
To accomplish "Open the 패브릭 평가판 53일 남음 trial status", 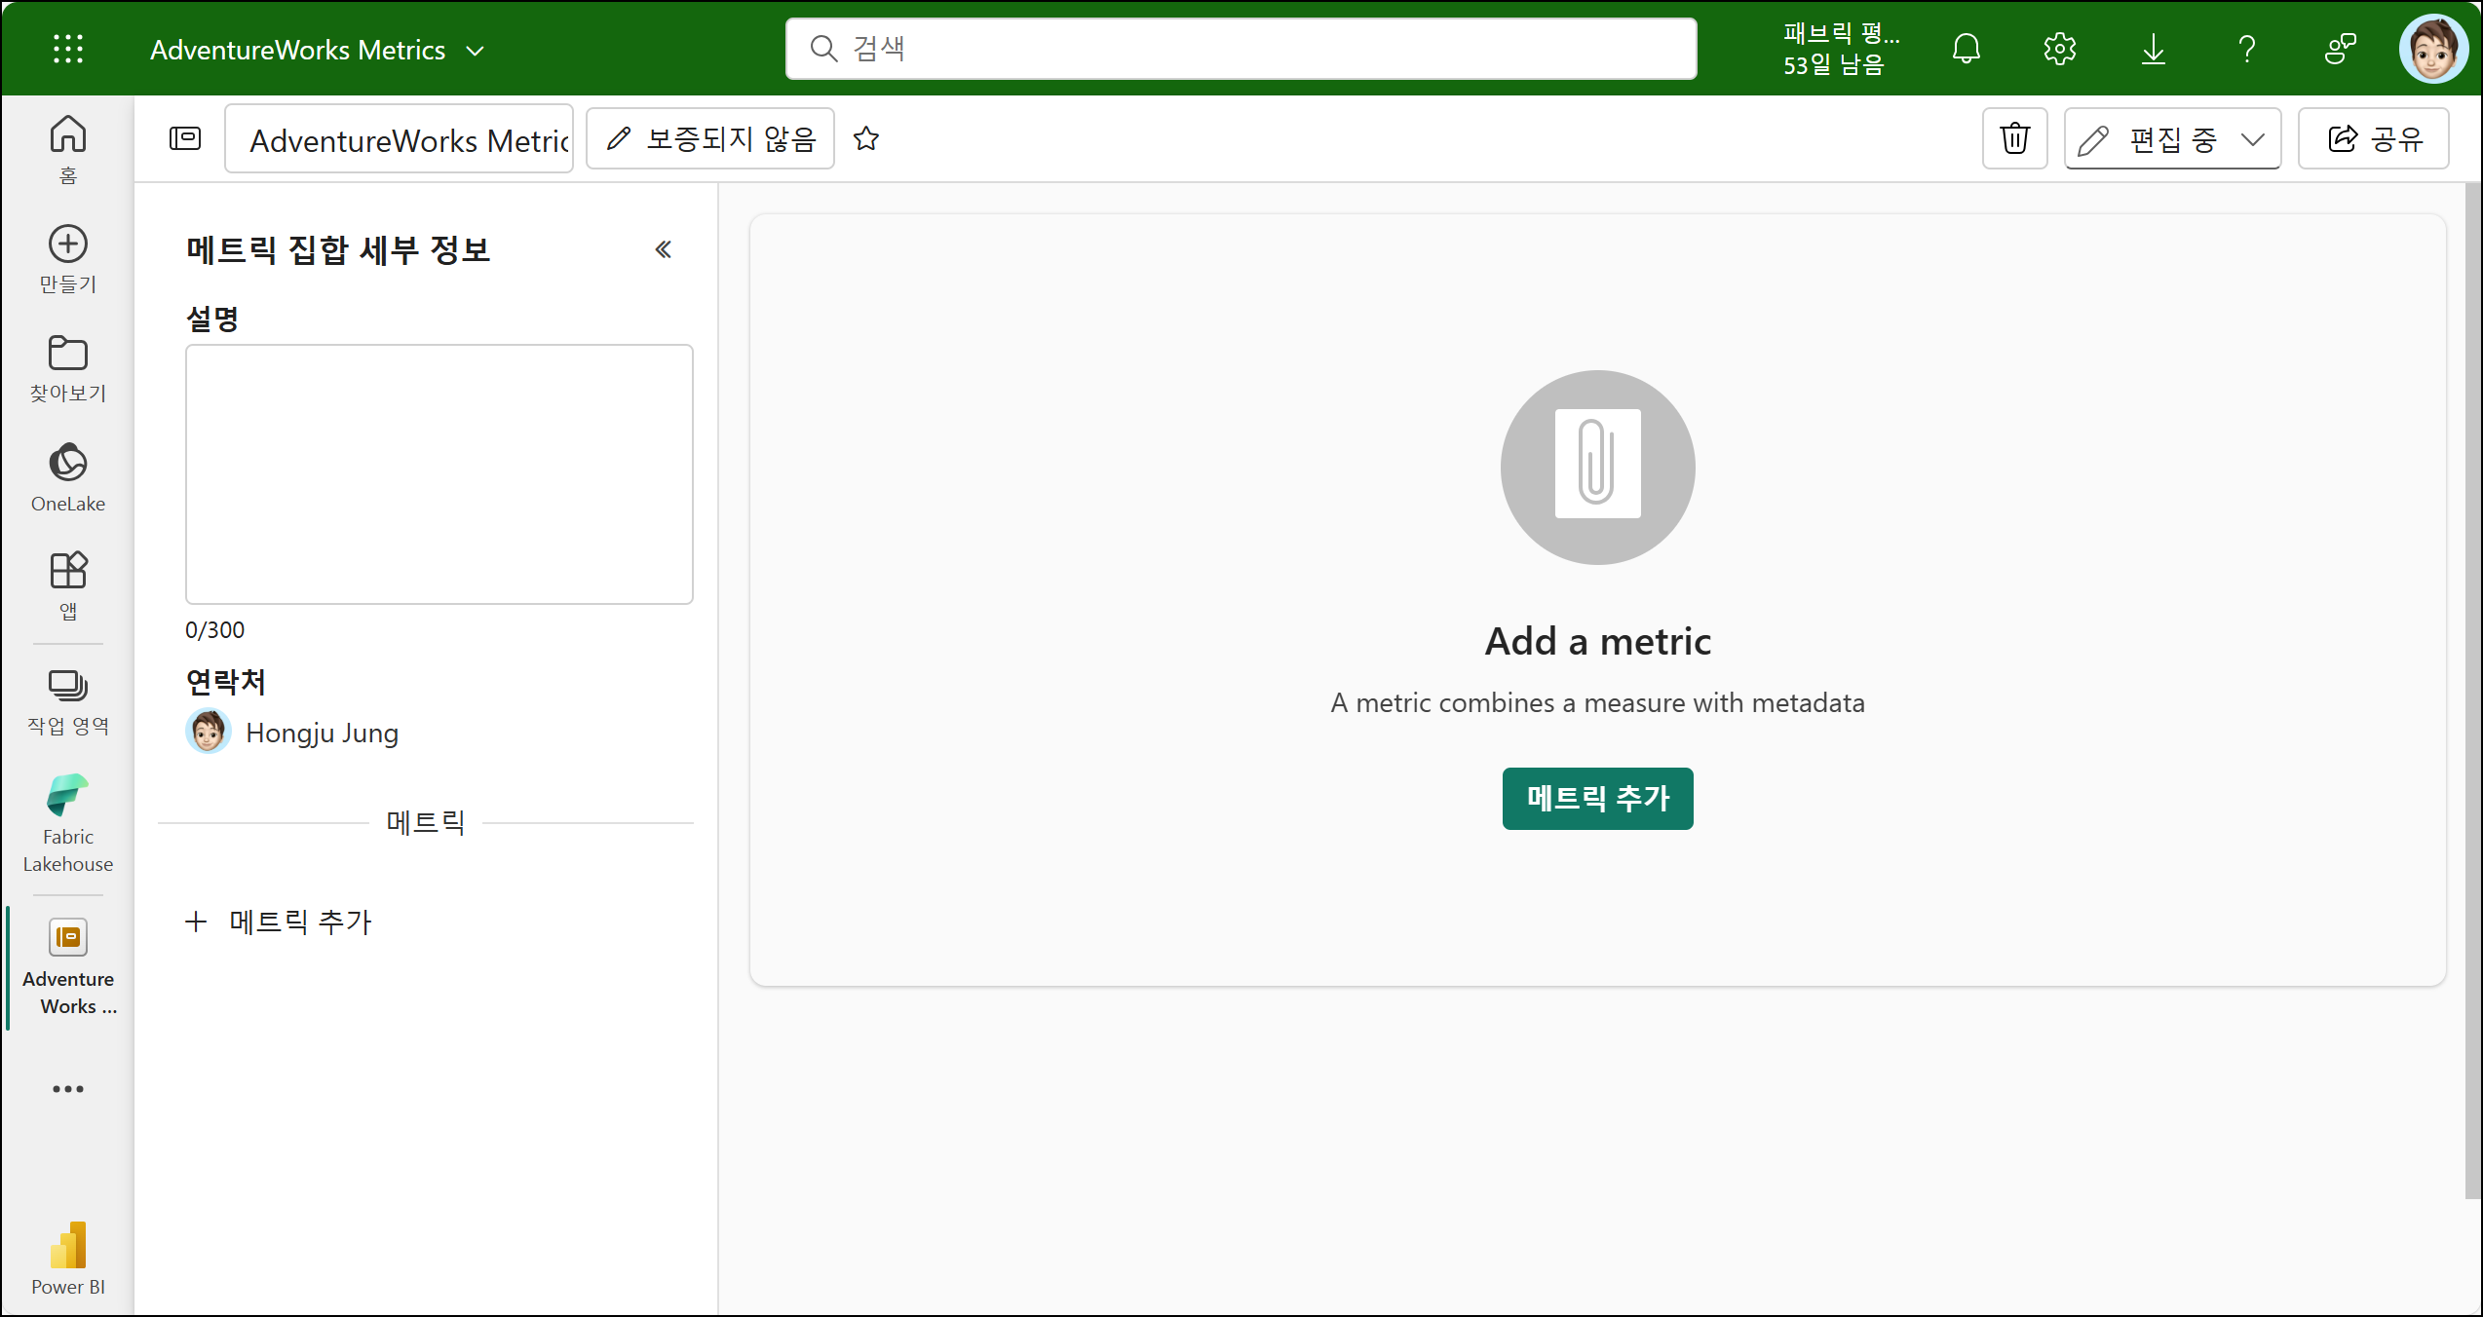I will coord(1841,49).
